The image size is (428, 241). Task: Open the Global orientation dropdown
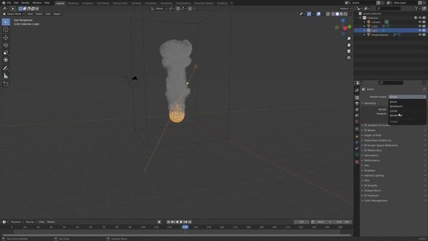click(159, 9)
